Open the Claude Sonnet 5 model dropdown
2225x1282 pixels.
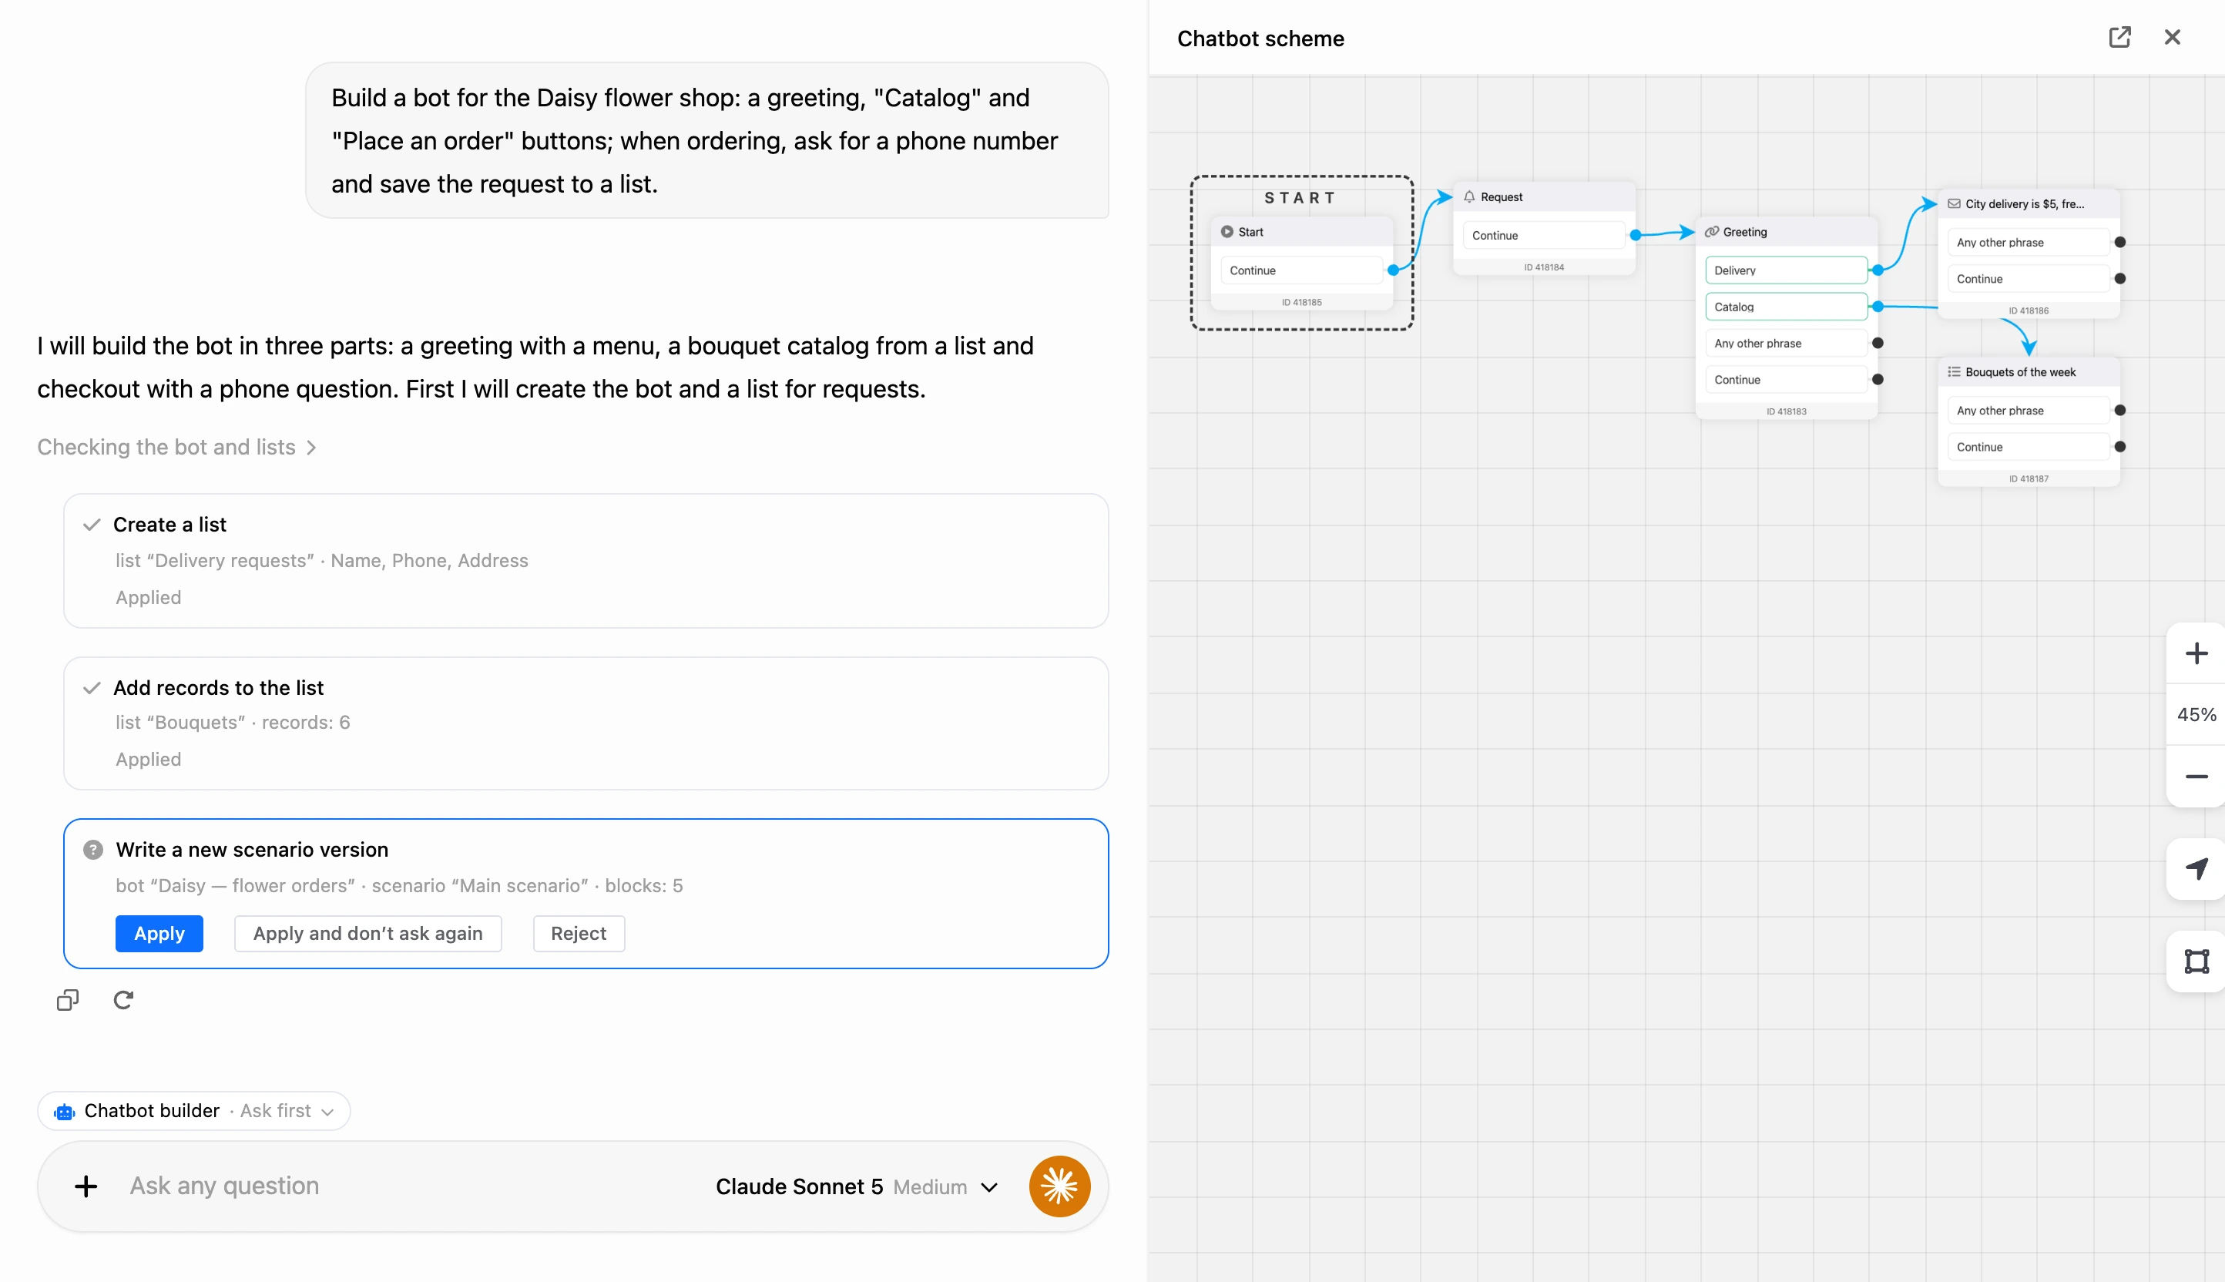pyautogui.click(x=857, y=1187)
